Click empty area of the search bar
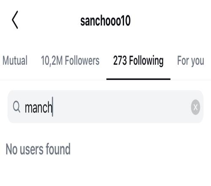The height and width of the screenshot is (186, 211). [x=121, y=107]
